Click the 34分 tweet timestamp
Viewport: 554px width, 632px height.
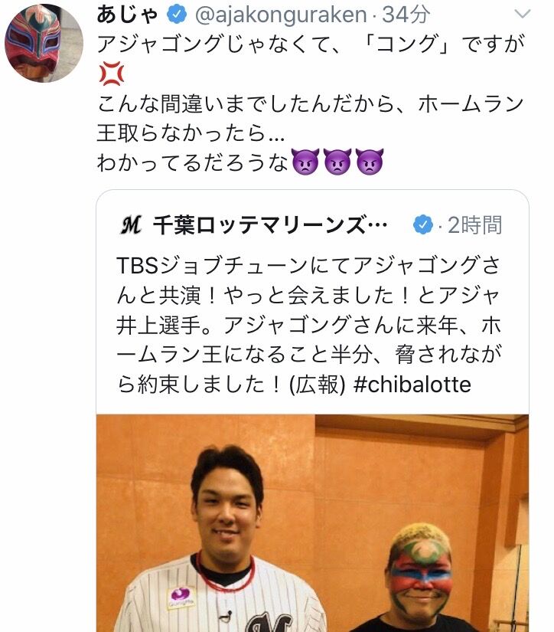tap(405, 15)
